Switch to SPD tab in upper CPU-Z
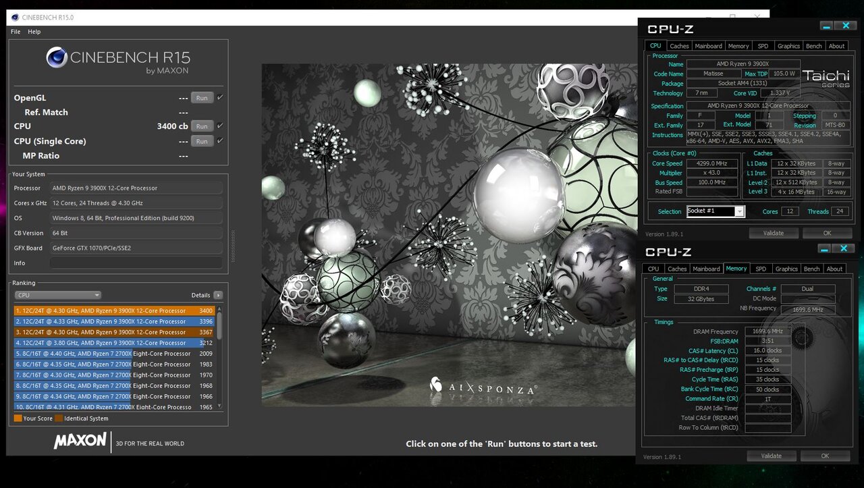The width and height of the screenshot is (864, 488). (x=763, y=46)
